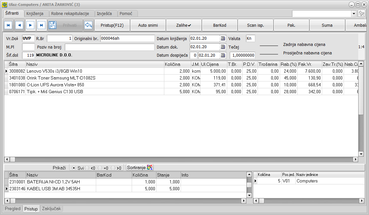Select the =0 radio filter

100,168
